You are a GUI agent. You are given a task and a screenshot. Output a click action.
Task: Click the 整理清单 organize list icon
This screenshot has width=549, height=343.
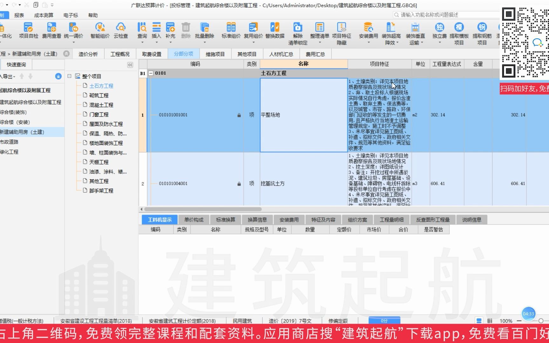click(320, 30)
